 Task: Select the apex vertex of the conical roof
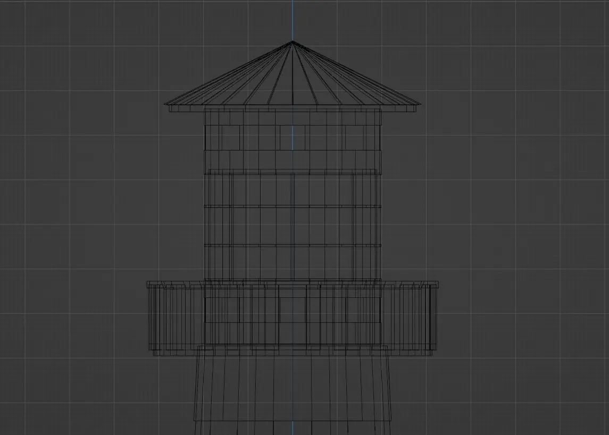[293, 42]
